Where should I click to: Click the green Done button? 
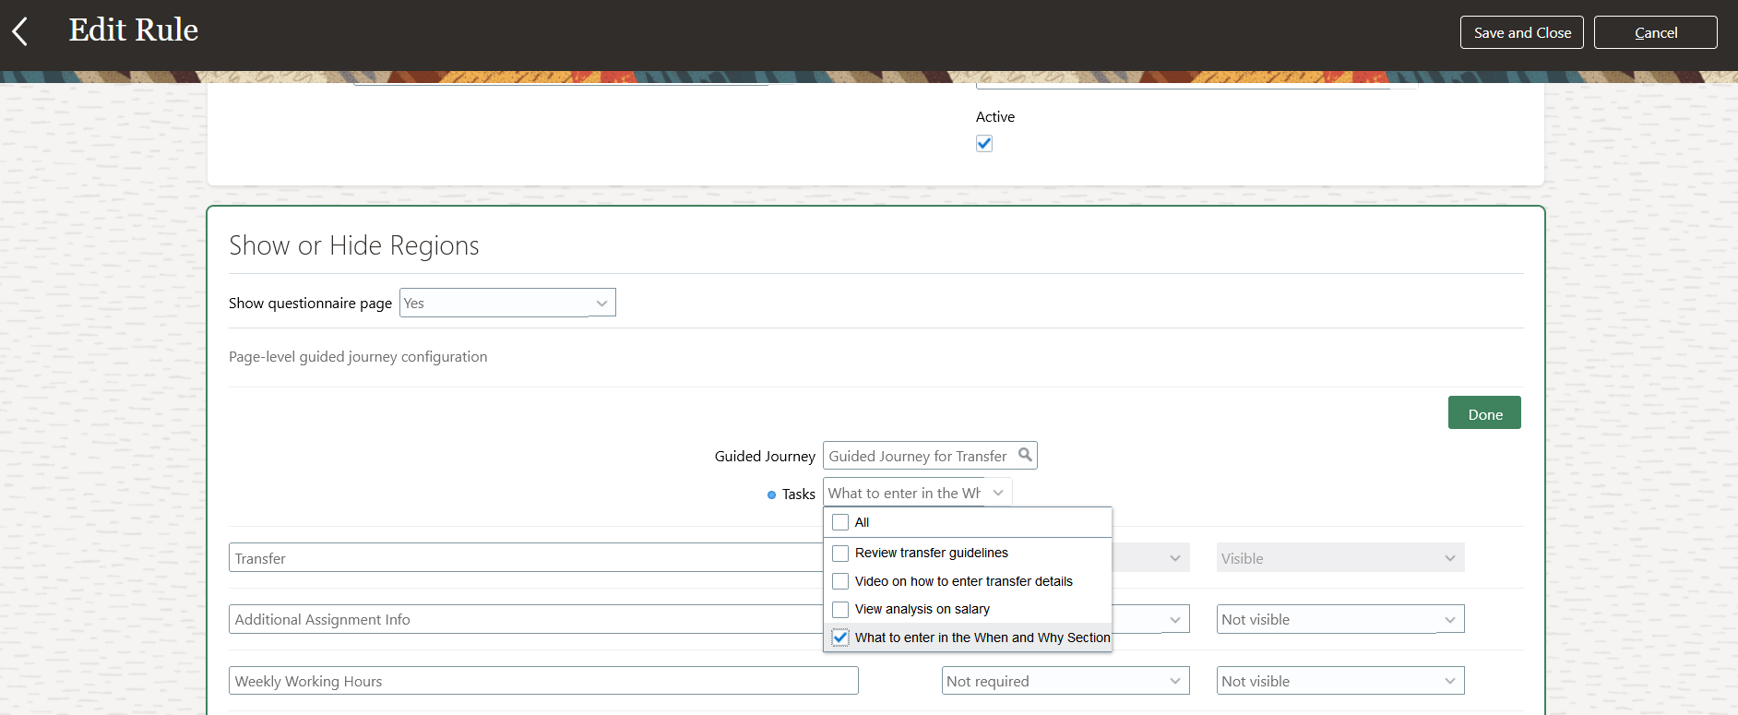pyautogui.click(x=1484, y=413)
